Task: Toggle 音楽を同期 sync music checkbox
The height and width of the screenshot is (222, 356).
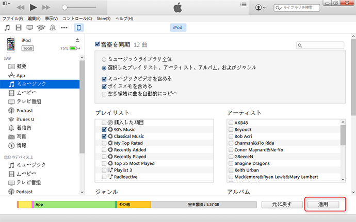Action: [98, 44]
